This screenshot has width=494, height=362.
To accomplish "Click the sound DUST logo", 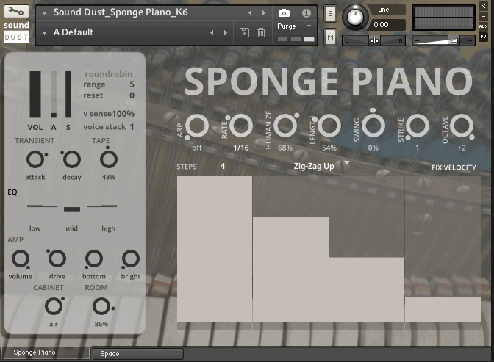I will pos(16,32).
